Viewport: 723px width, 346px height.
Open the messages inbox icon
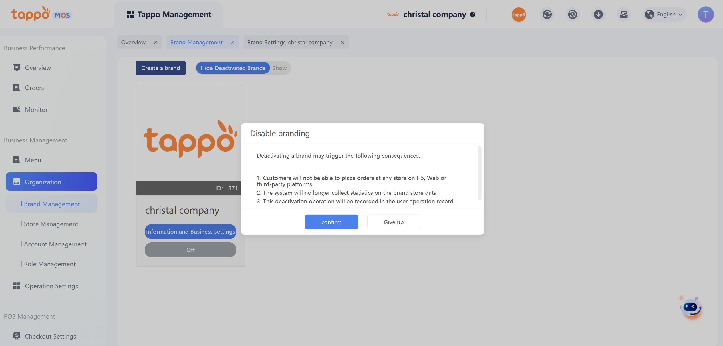pyautogui.click(x=624, y=14)
